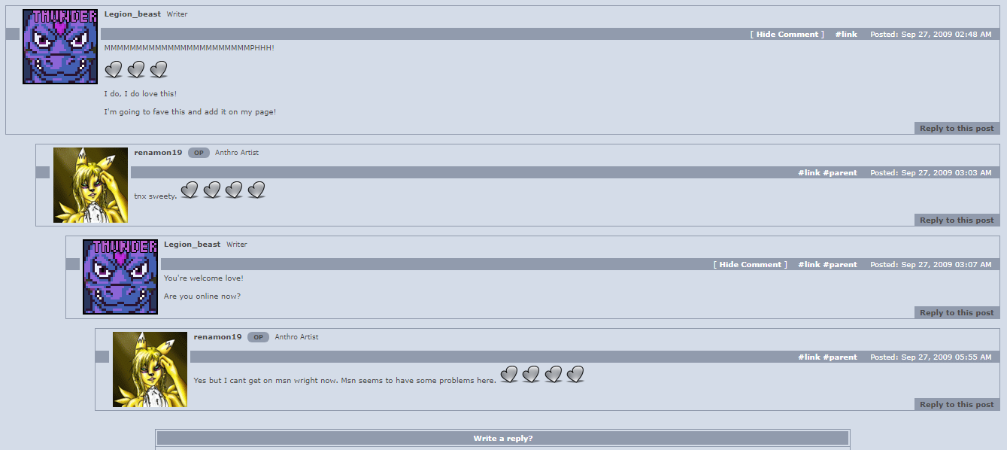The width and height of the screenshot is (1007, 450).
Task: Hide Comment posted at 03:07 AM
Action: coord(751,265)
